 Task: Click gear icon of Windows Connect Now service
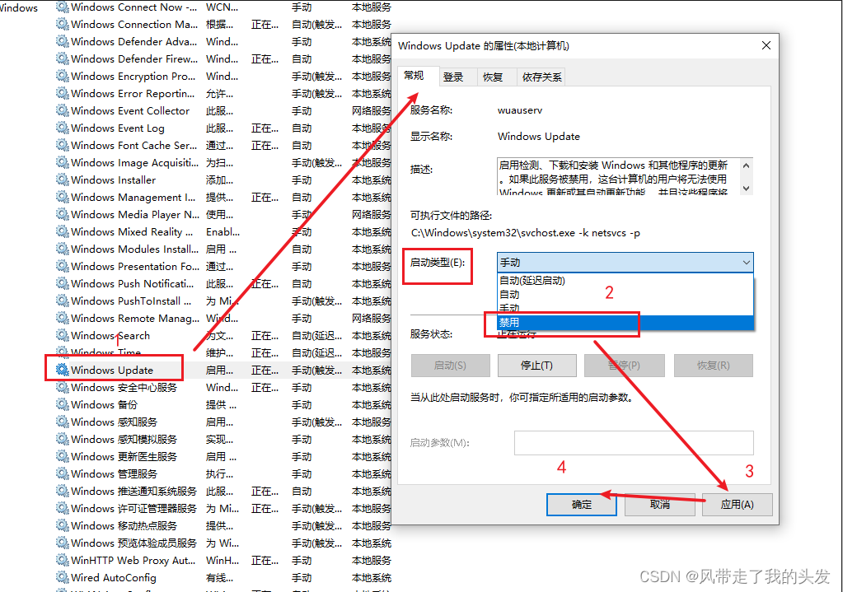point(63,7)
